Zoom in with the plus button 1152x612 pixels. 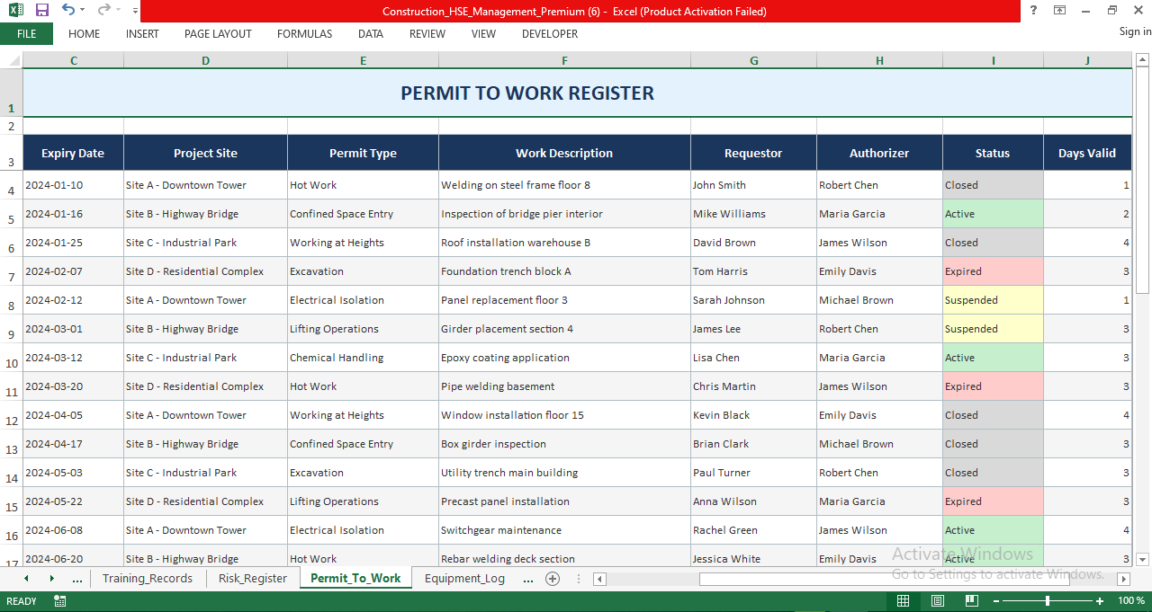click(x=1100, y=600)
